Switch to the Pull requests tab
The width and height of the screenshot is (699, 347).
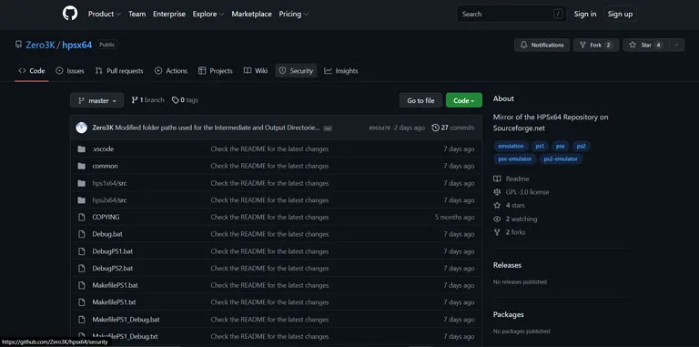(x=119, y=70)
